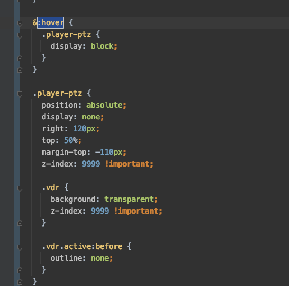Collapse the .player-ptz block with position: absolute

tap(20, 94)
